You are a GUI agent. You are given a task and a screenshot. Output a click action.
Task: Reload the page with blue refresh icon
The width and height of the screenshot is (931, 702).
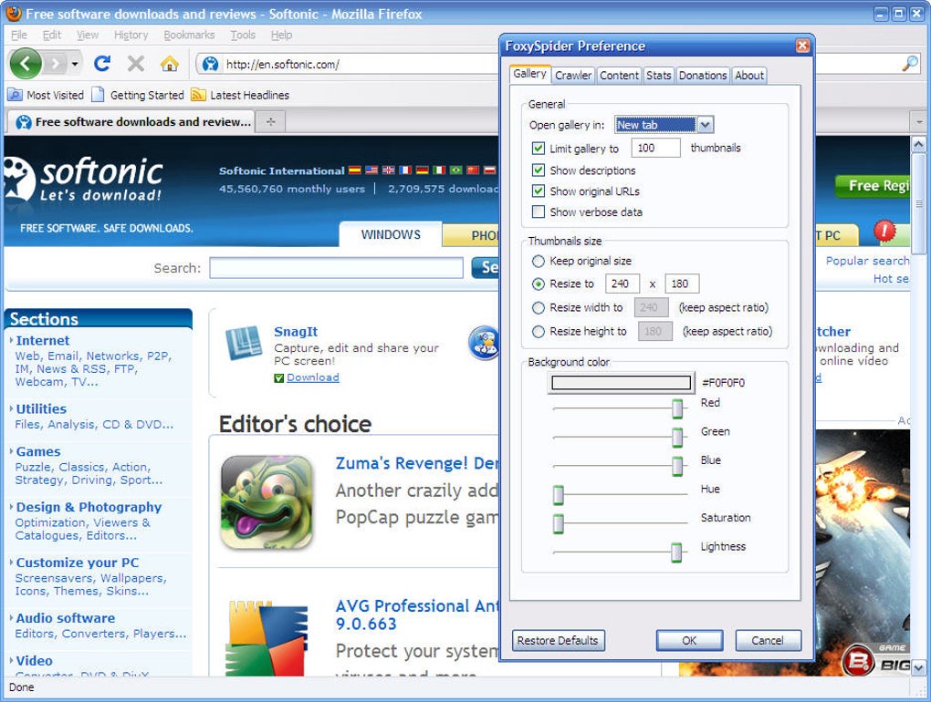click(102, 64)
